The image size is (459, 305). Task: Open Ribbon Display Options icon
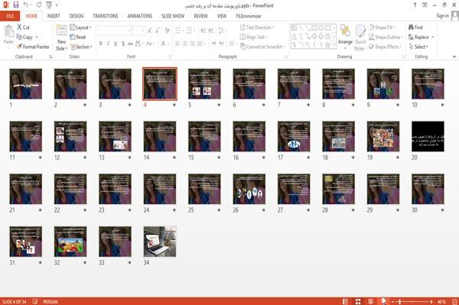(x=425, y=5)
